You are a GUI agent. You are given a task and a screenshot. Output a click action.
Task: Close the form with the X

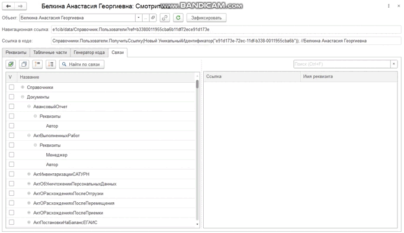398,6
